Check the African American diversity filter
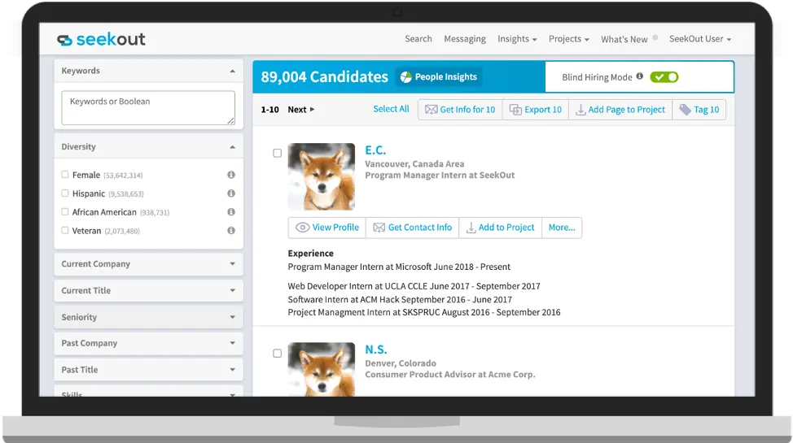The width and height of the screenshot is (793, 443). [65, 211]
